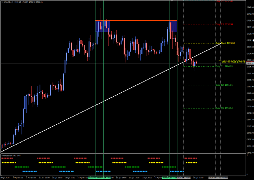Click the 15 Apr 04:00 time axis label
The width and height of the screenshot is (254, 180).
121,178
